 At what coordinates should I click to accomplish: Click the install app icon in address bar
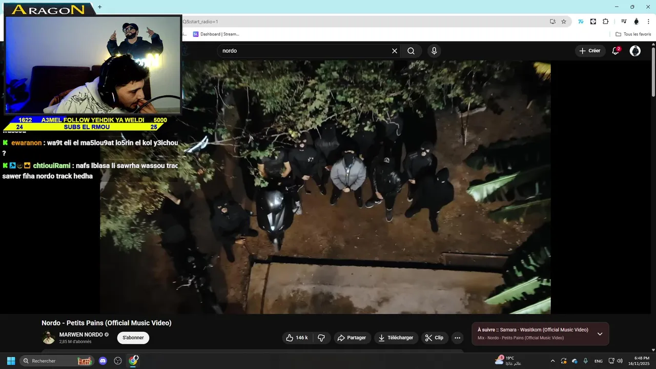552,22
